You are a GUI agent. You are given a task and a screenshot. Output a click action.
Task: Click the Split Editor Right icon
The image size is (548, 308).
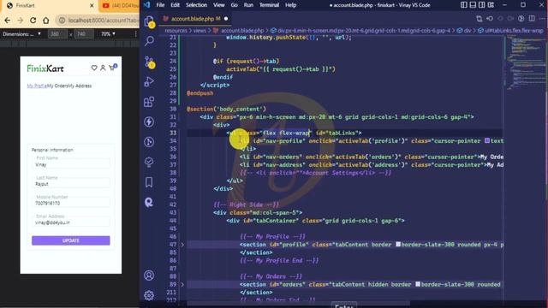point(532,19)
